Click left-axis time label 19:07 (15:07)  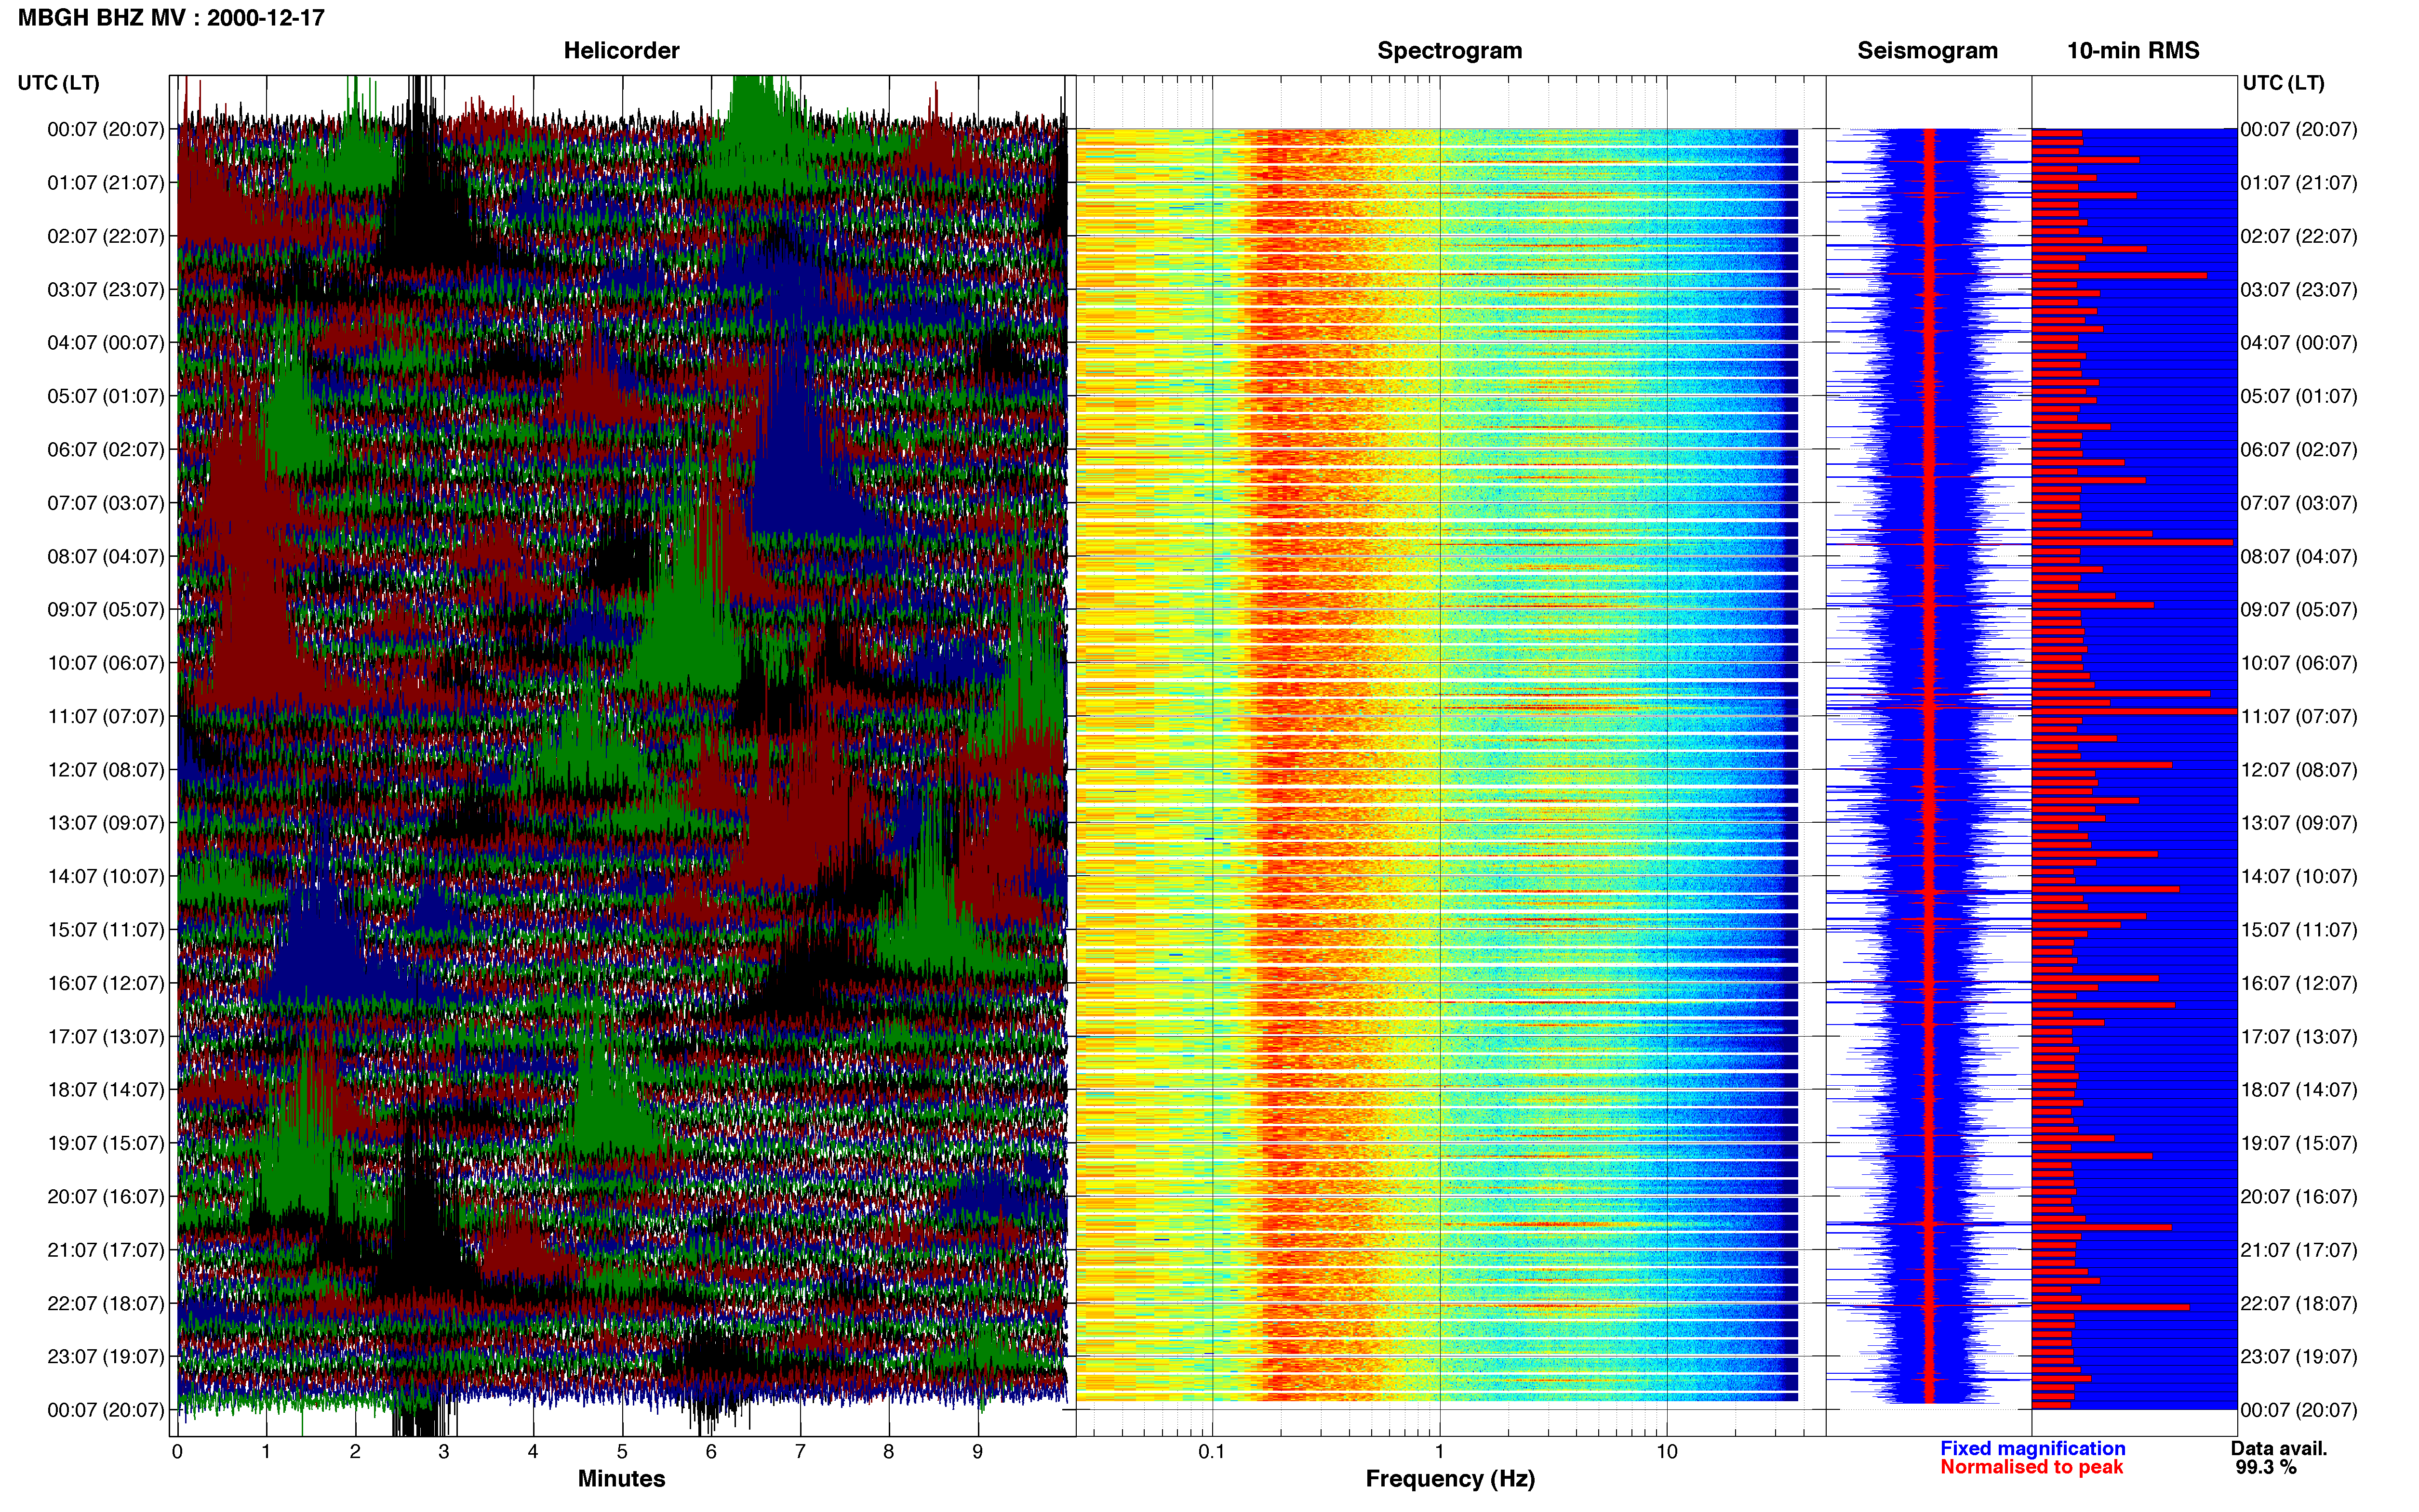(x=105, y=1143)
